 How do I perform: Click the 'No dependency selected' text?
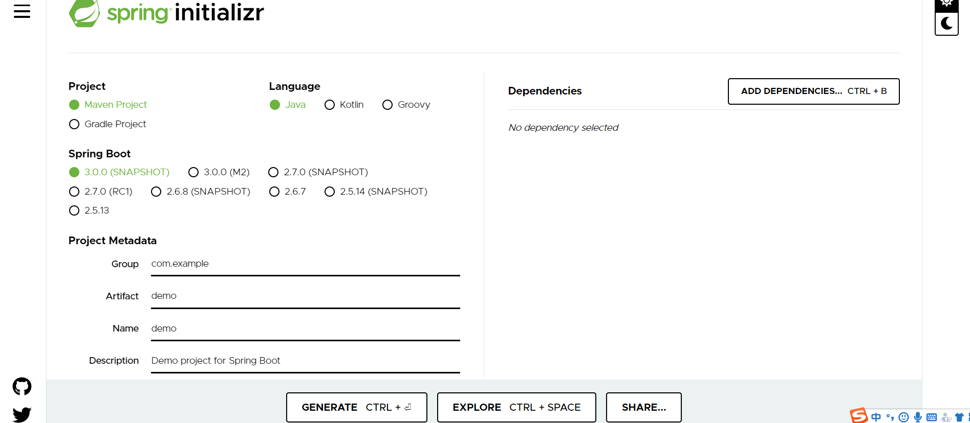point(563,128)
